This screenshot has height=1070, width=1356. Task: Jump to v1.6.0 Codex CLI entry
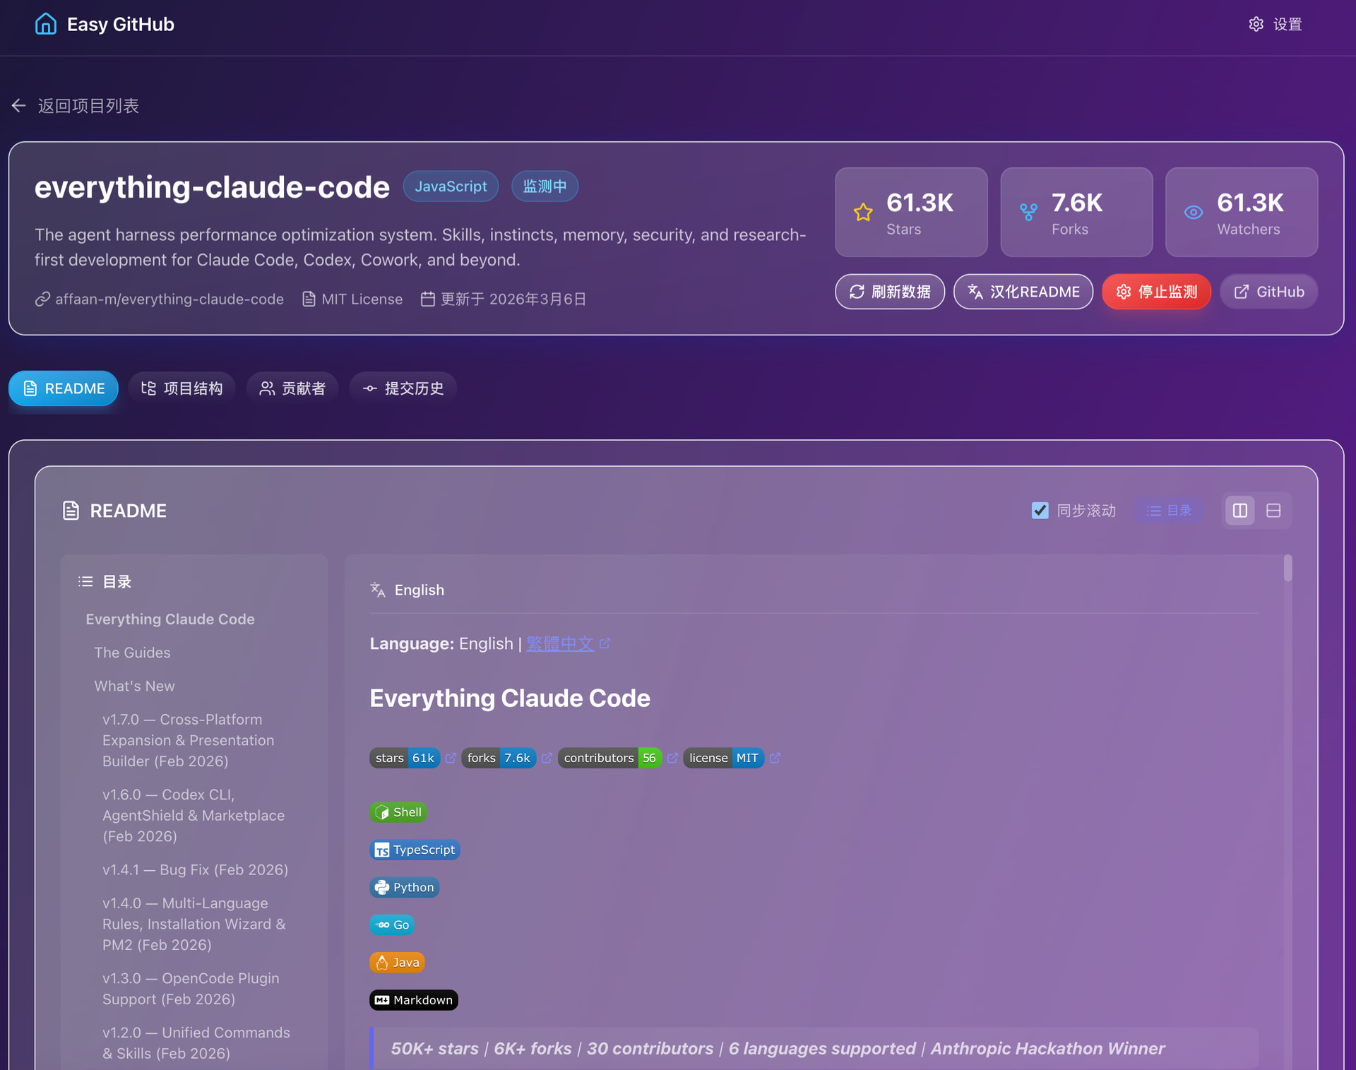(194, 815)
